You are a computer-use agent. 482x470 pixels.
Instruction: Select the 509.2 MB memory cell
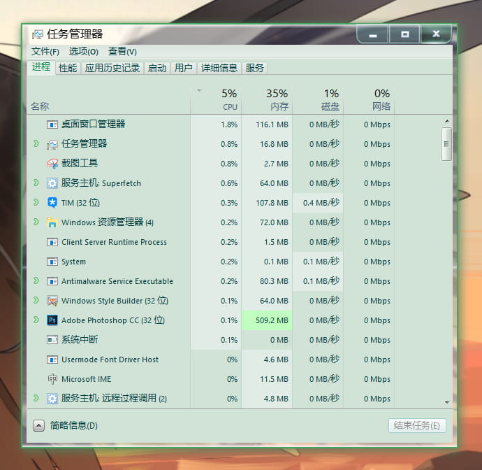[x=267, y=320]
